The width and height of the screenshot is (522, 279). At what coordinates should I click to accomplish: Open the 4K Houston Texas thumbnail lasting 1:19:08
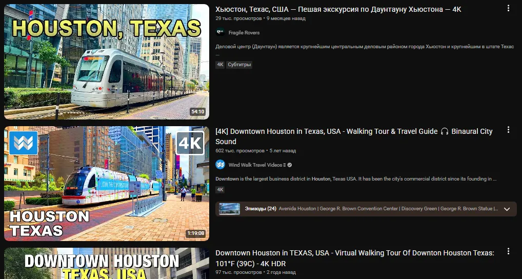[x=107, y=184]
